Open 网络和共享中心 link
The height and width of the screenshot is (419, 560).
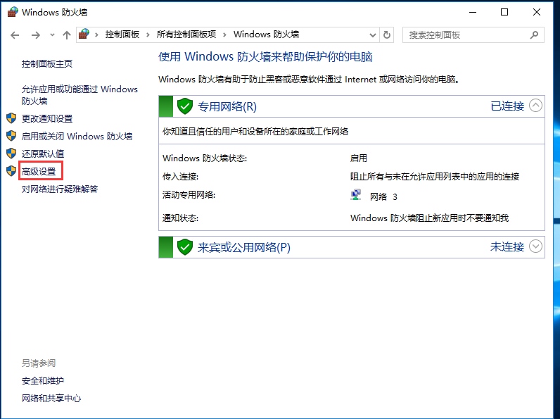pos(51,399)
